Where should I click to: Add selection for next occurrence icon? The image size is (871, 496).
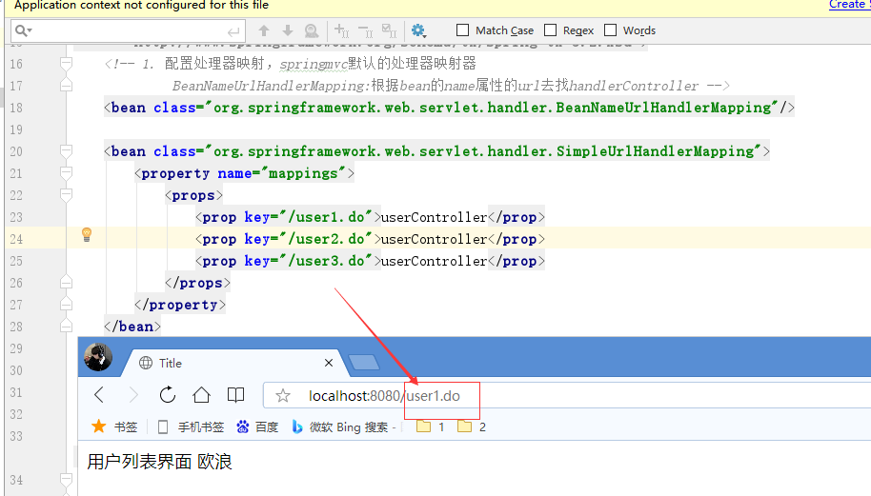click(x=341, y=30)
